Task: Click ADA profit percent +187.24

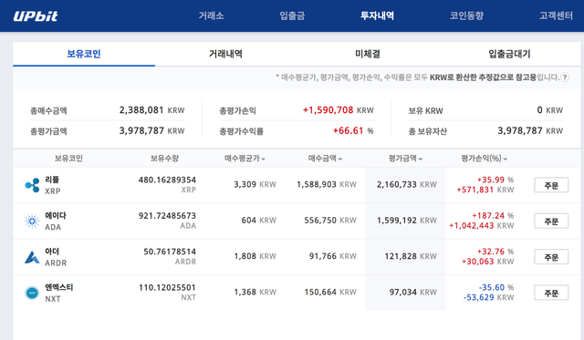Action: pyautogui.click(x=488, y=216)
